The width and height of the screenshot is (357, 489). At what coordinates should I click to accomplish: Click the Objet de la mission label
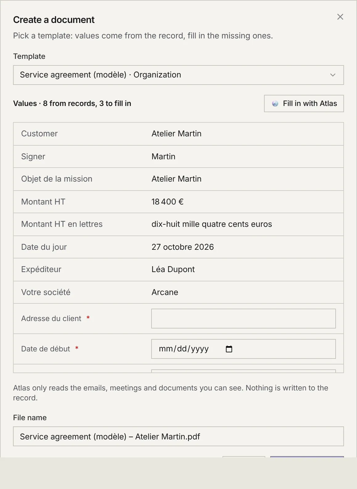[x=57, y=179]
